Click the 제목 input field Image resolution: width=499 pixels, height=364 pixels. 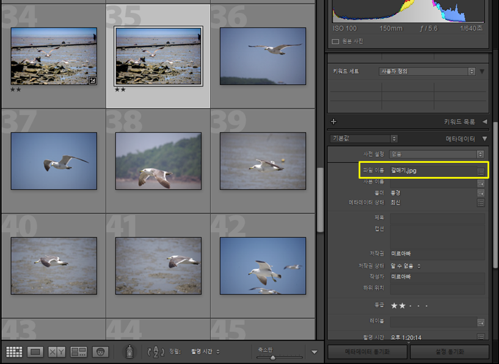437,218
